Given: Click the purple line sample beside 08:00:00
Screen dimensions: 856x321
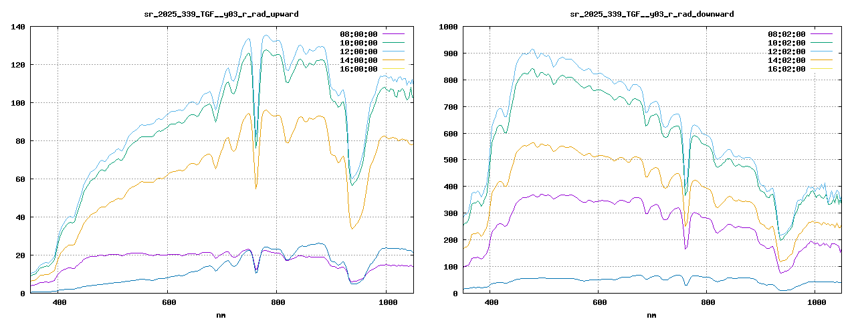Looking at the screenshot, I should 393,34.
